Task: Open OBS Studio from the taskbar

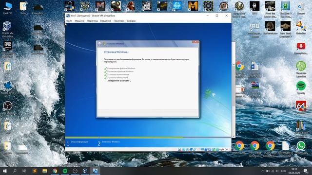Action: (75, 171)
